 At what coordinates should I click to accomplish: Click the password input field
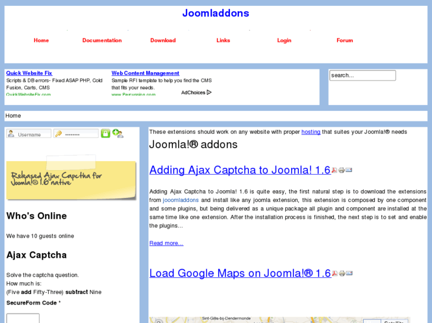(x=76, y=133)
